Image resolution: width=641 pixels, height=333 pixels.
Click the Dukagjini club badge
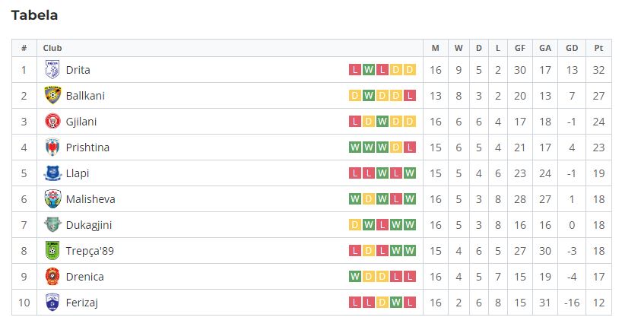[x=52, y=225]
